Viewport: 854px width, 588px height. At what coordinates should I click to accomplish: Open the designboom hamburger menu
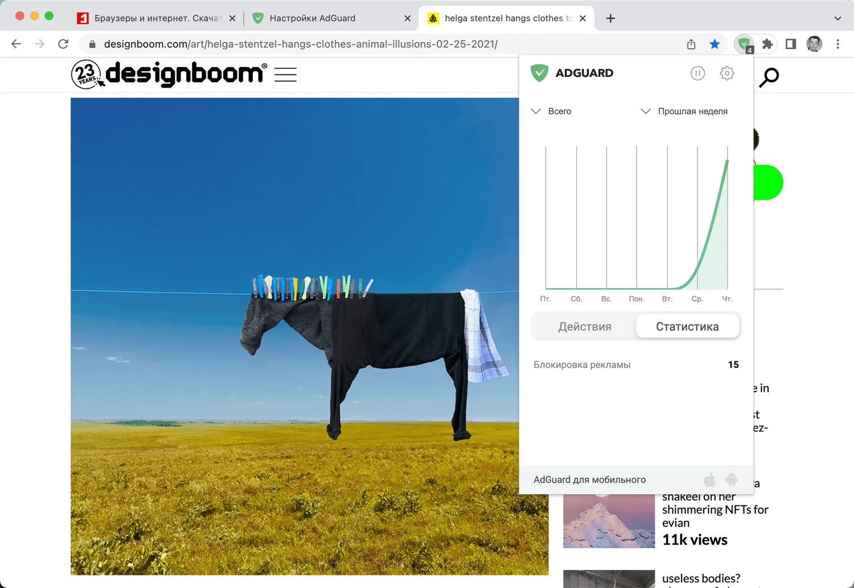[285, 75]
